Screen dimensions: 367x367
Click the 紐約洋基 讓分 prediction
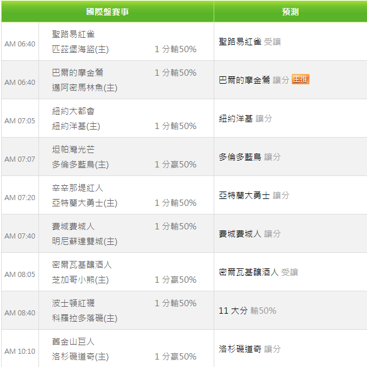click(x=246, y=119)
